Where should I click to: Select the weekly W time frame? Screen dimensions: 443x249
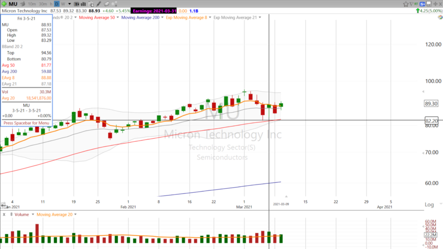pyautogui.click(x=63, y=4)
